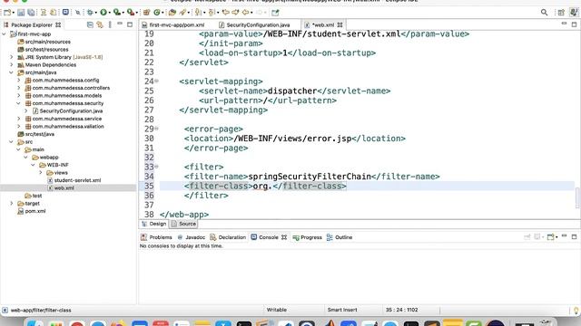Switch to the Source tab

coord(183,224)
